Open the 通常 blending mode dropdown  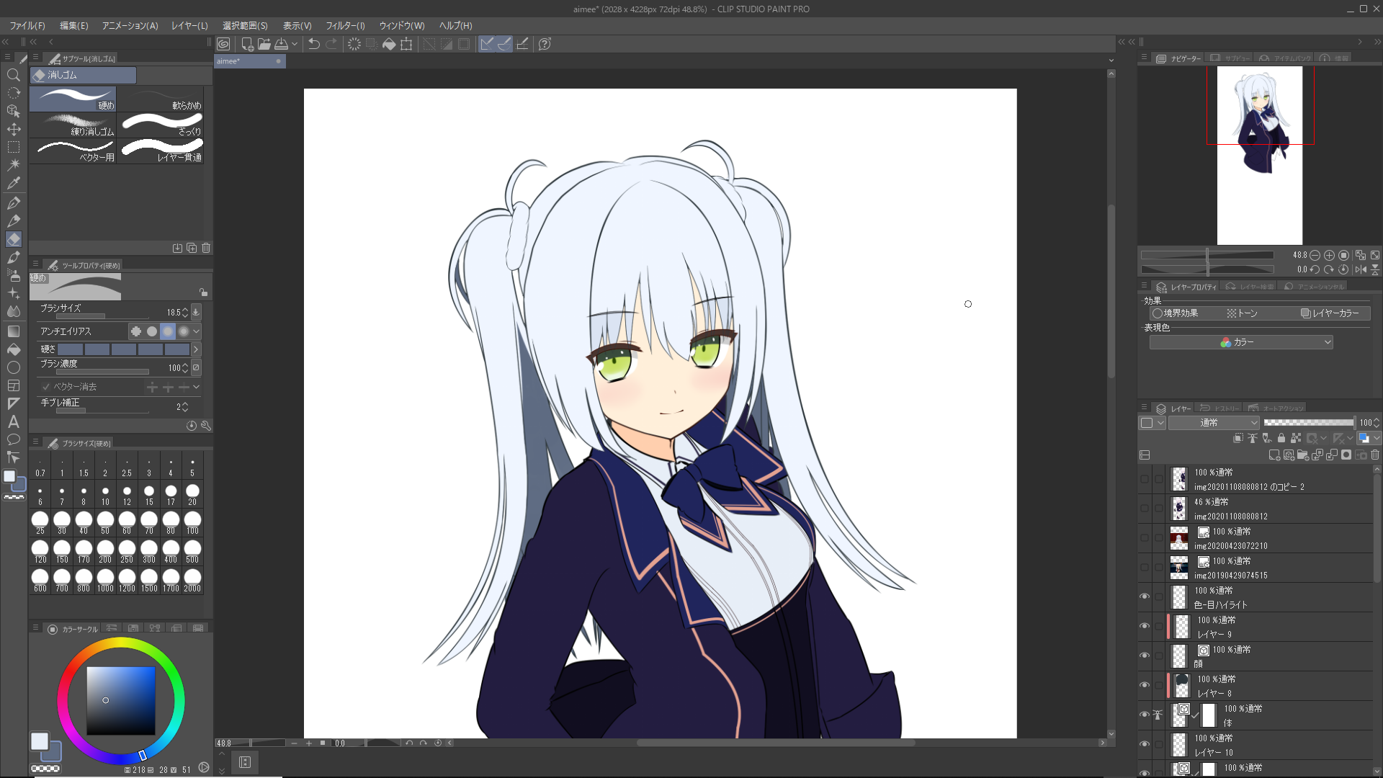pyautogui.click(x=1214, y=423)
